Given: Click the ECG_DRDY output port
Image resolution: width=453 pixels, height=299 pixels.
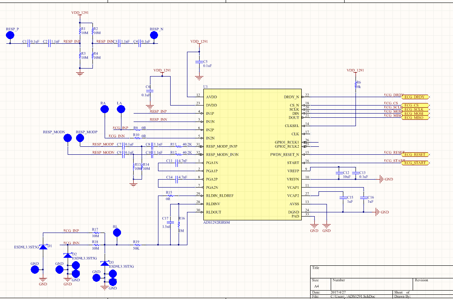Looking at the screenshot, I should [x=416, y=97].
